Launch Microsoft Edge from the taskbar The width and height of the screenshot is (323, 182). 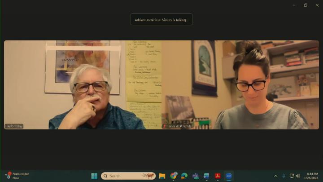click(184, 176)
